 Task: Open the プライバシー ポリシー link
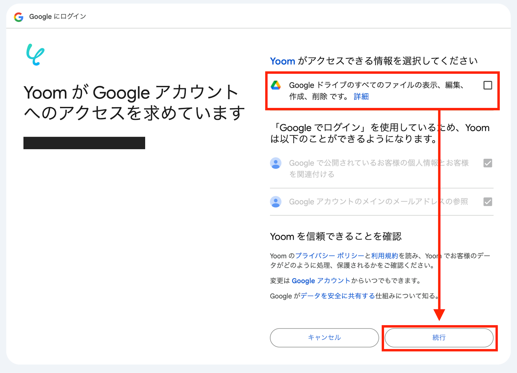point(330,256)
